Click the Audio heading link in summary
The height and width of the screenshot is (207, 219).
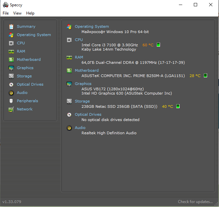pyautogui.click(x=80, y=128)
